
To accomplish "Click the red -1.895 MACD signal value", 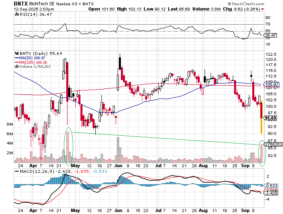I will (x=82, y=171).
